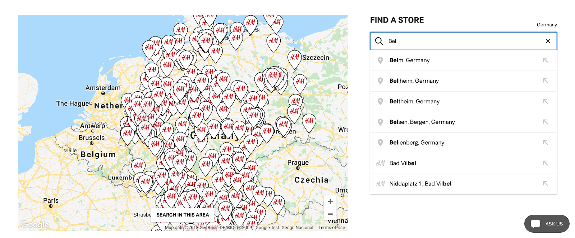Select Bellenberg, Germany suggestion
Image resolution: width=575 pixels, height=238 pixels.
pos(464,142)
